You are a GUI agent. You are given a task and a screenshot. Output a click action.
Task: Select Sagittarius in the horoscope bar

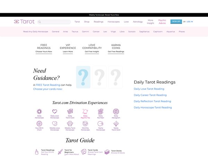tap(144, 32)
